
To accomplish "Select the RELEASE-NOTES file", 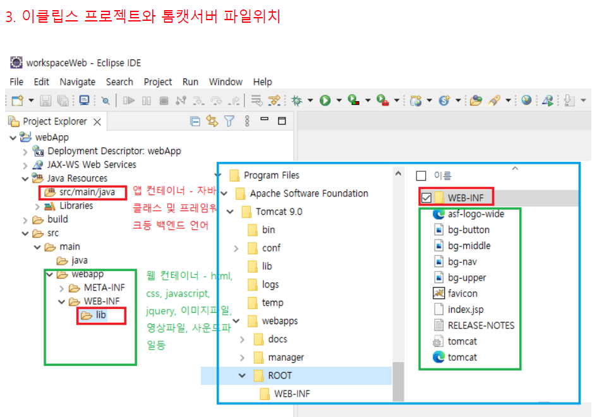I will tap(481, 326).
